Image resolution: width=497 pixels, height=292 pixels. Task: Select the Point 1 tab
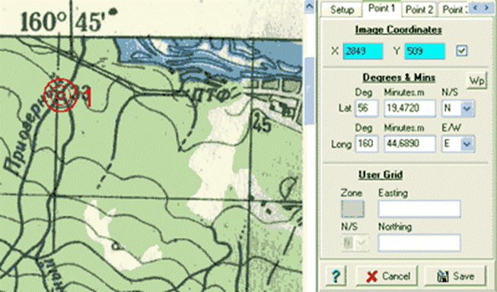tap(381, 8)
